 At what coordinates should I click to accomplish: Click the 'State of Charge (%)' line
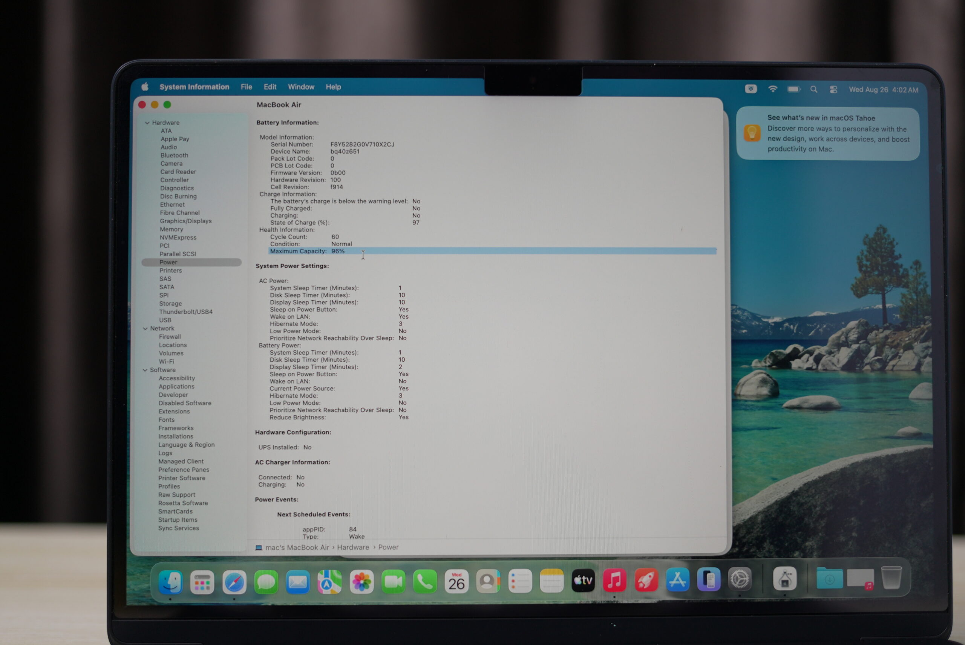click(345, 223)
